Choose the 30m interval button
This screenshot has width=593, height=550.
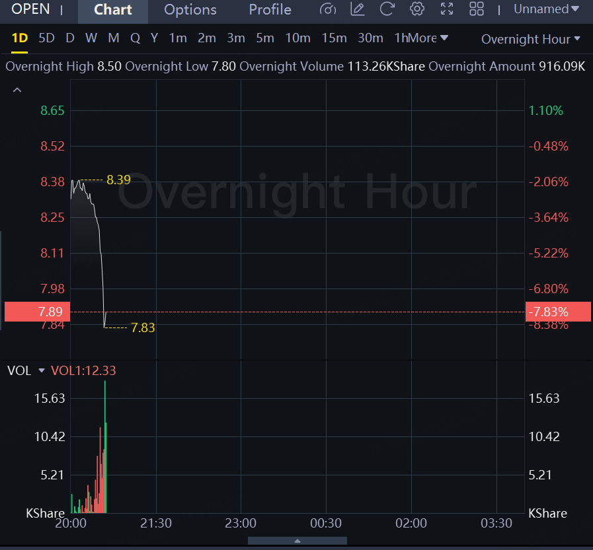(x=370, y=38)
